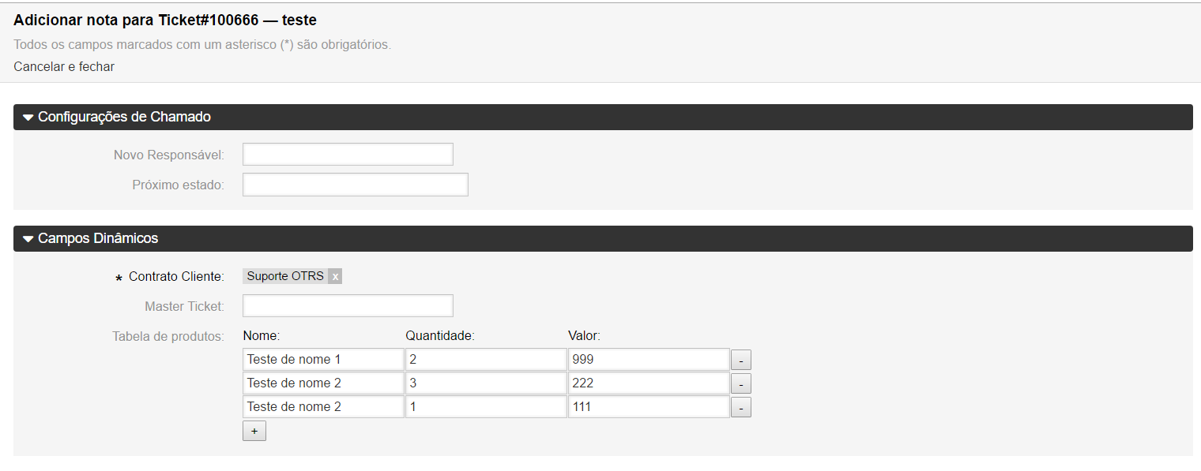Click the Teste de nome 1 name field
The image size is (1201, 471).
322,359
